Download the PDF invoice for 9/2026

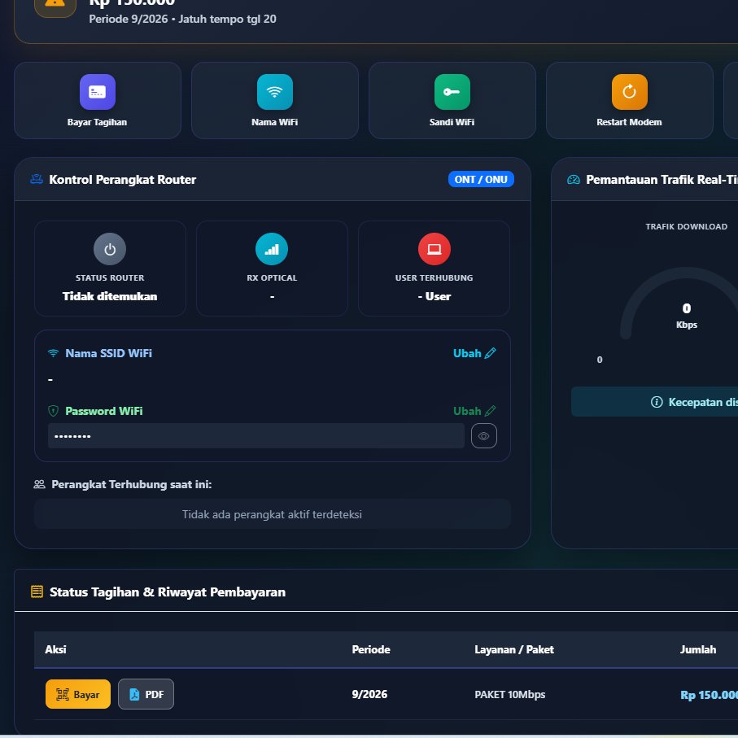[146, 694]
